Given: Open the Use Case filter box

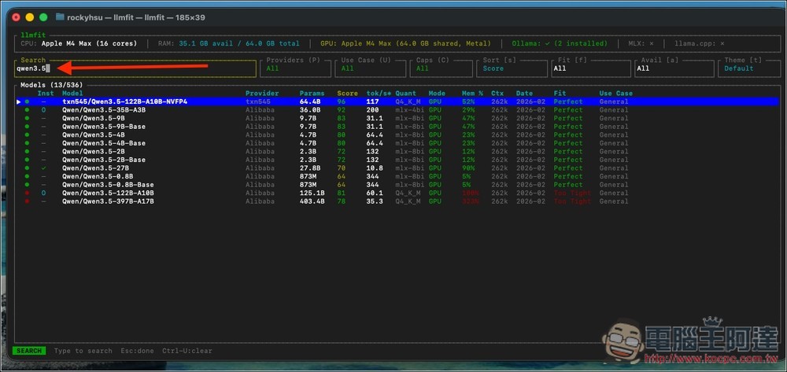Looking at the screenshot, I should tap(369, 68).
